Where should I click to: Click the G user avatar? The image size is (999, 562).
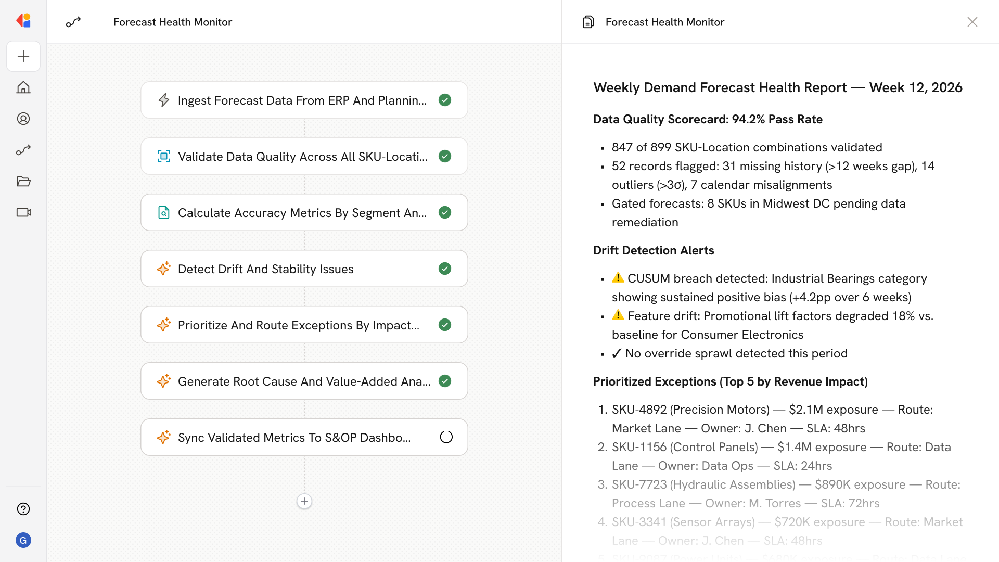pyautogui.click(x=23, y=540)
